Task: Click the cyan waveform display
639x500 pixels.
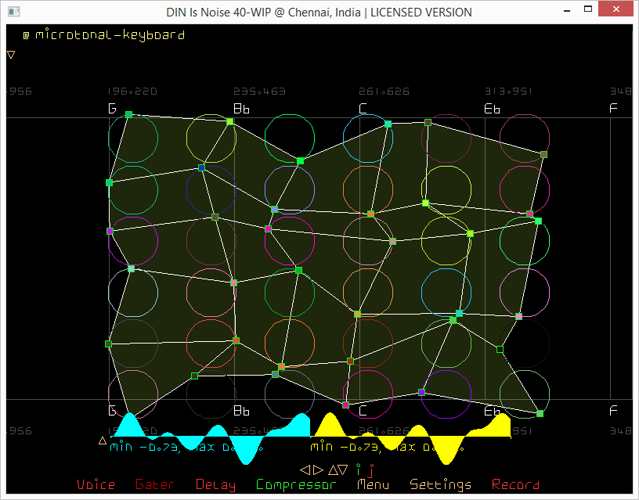Action: (x=211, y=430)
